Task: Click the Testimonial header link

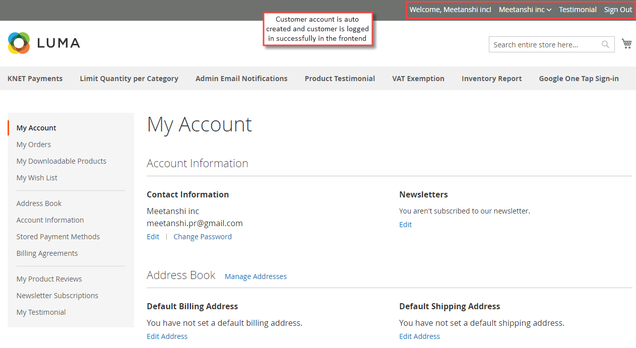Action: [x=578, y=10]
